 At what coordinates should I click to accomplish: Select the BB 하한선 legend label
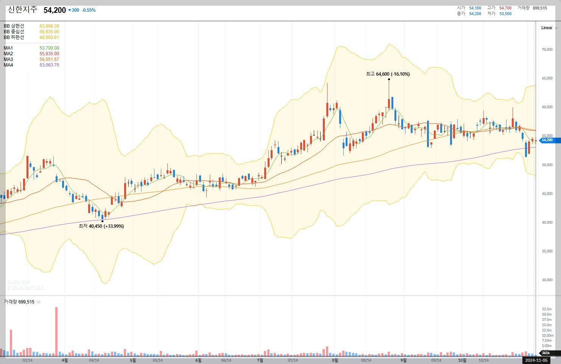click(x=14, y=37)
